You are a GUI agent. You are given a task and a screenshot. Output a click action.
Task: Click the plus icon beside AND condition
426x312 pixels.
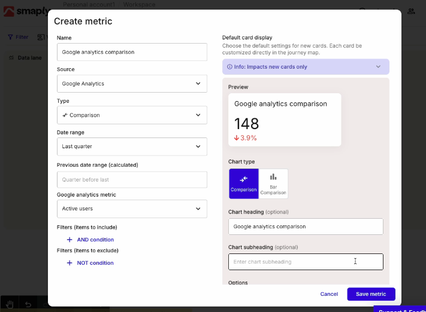70,240
